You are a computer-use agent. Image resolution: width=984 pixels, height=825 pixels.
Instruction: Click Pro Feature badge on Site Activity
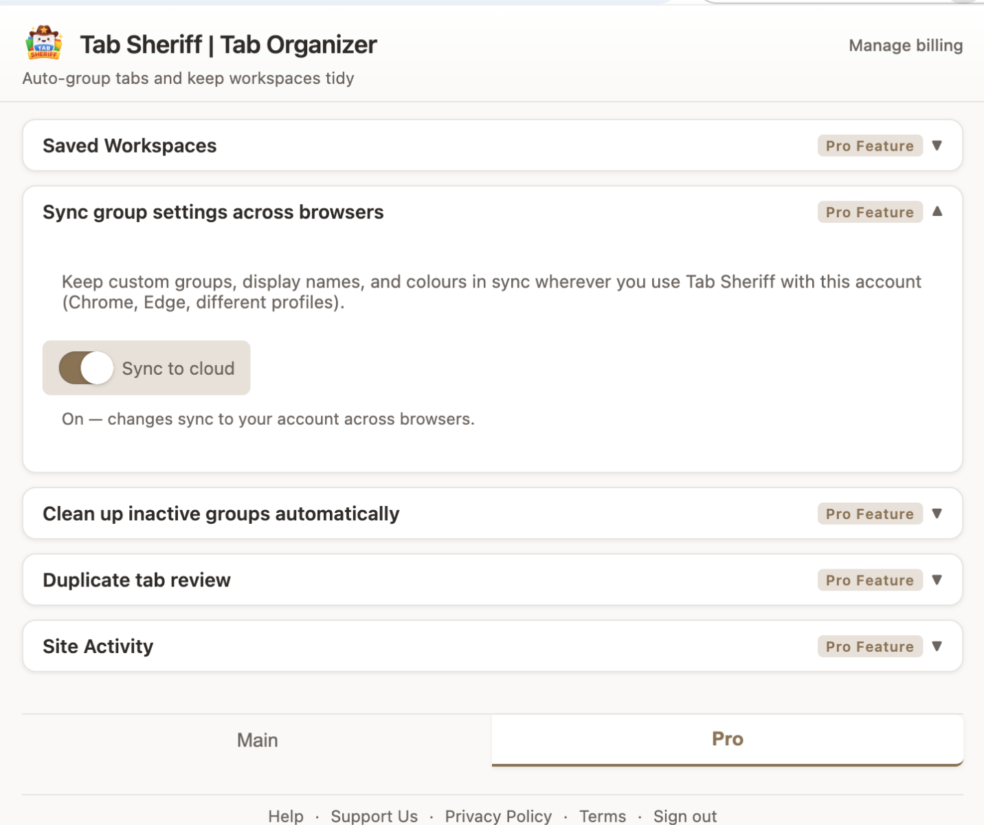[870, 646]
